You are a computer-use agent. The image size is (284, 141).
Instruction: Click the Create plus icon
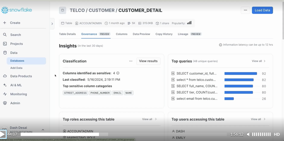pyautogui.click(x=5, y=23)
